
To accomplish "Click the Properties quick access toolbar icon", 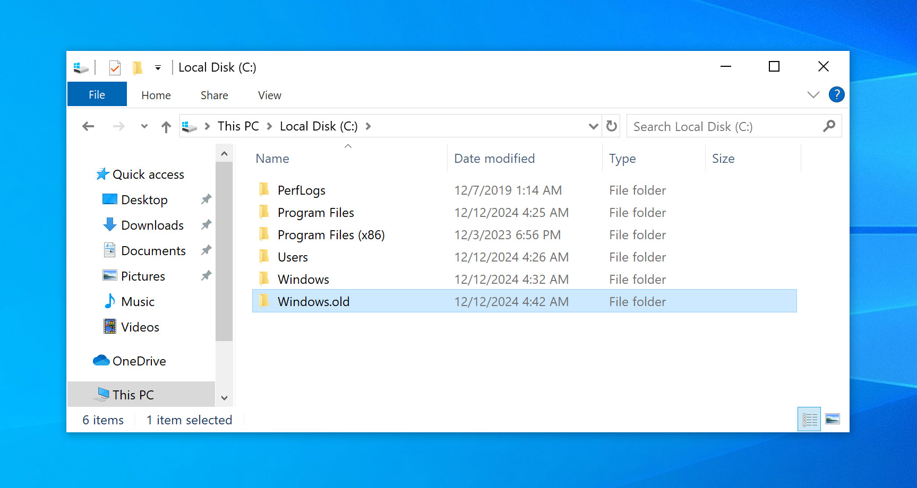I will 115,67.
